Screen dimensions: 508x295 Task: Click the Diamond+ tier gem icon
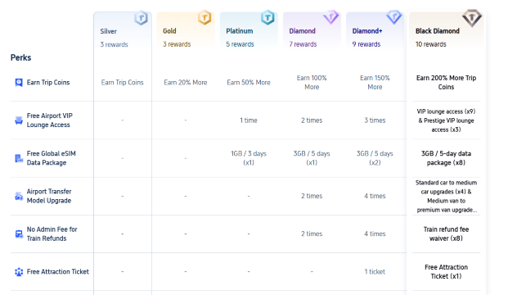394,16
